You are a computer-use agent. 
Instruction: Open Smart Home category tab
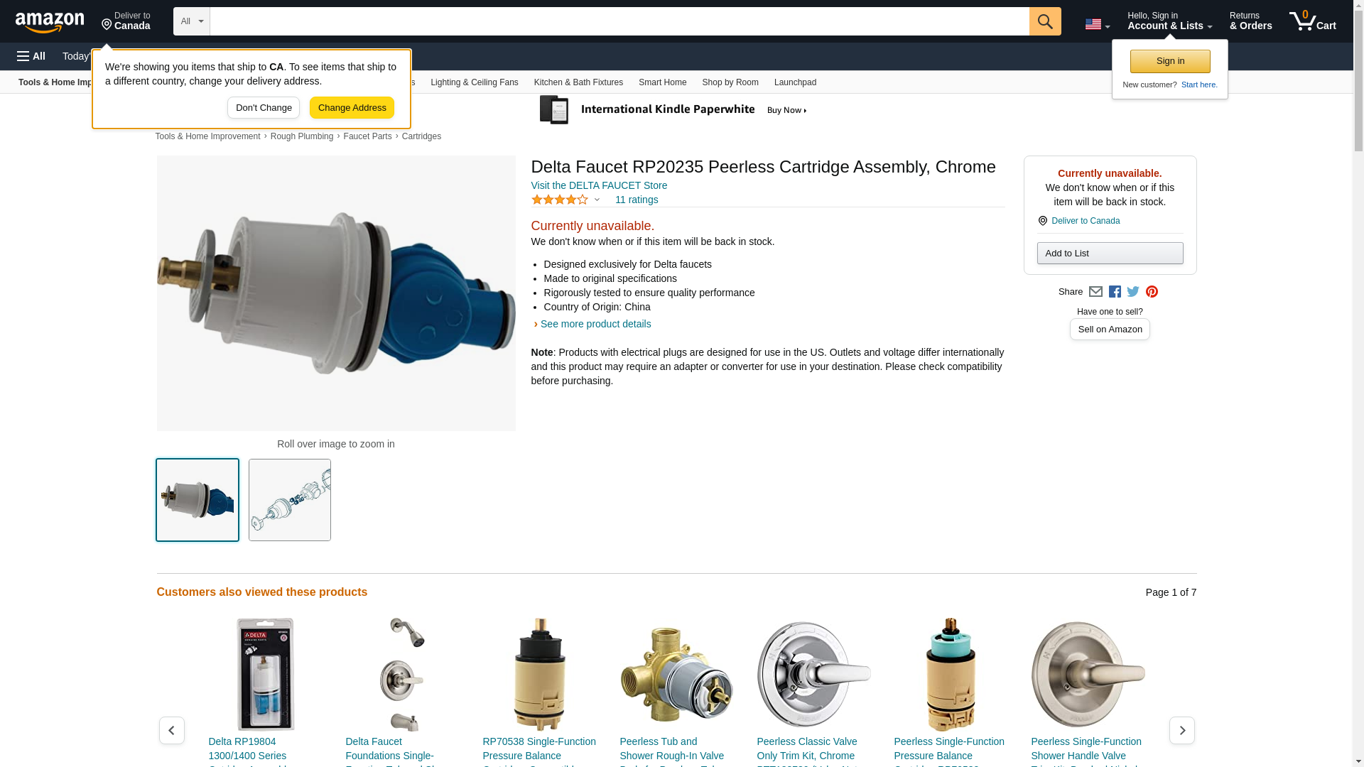tap(662, 82)
